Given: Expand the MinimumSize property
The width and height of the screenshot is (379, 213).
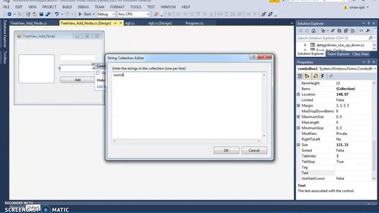Looking at the screenshot, I should click(298, 128).
